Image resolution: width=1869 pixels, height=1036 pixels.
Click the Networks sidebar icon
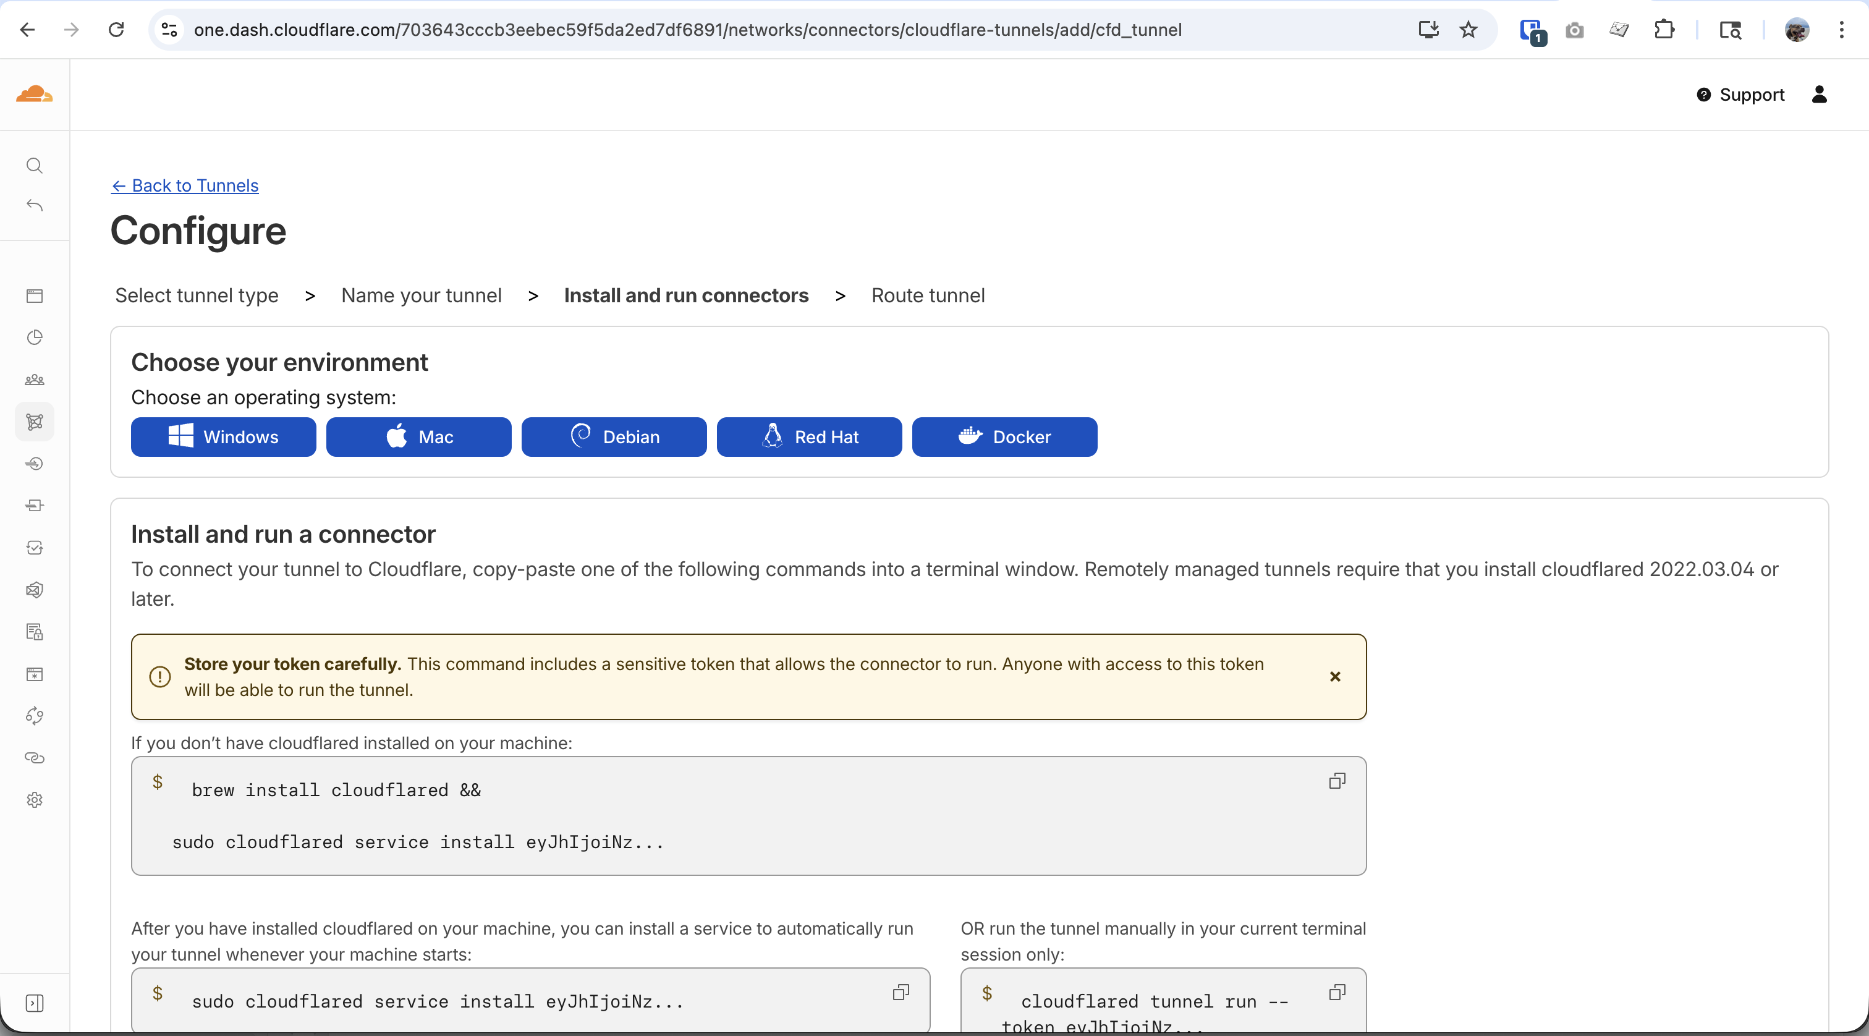click(x=34, y=422)
